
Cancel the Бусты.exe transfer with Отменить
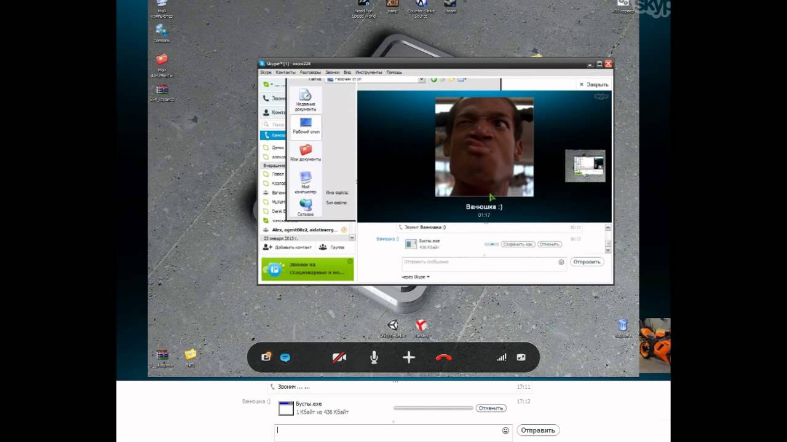(491, 408)
